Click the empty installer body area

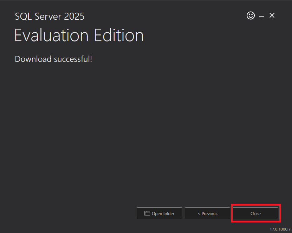click(146, 130)
